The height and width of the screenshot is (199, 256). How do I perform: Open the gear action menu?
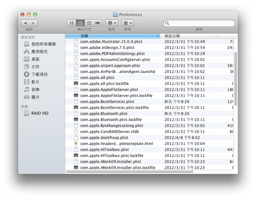[112, 23]
